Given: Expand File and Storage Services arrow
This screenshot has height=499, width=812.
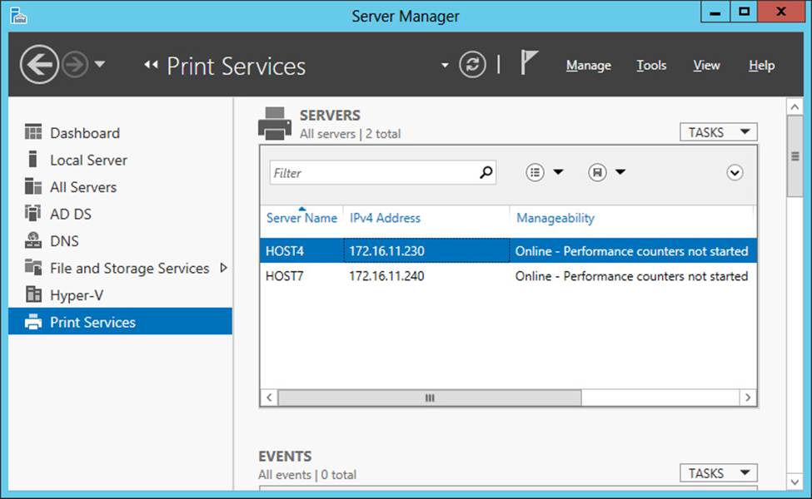Looking at the screenshot, I should pos(224,268).
